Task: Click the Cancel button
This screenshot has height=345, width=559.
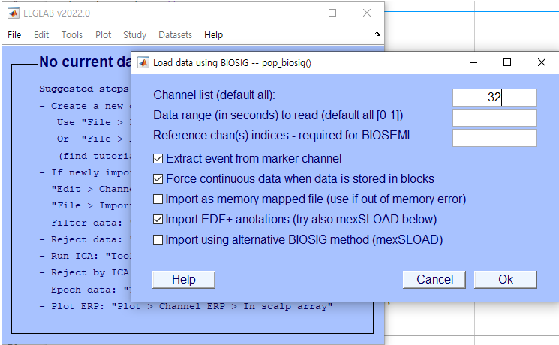Action: [434, 280]
